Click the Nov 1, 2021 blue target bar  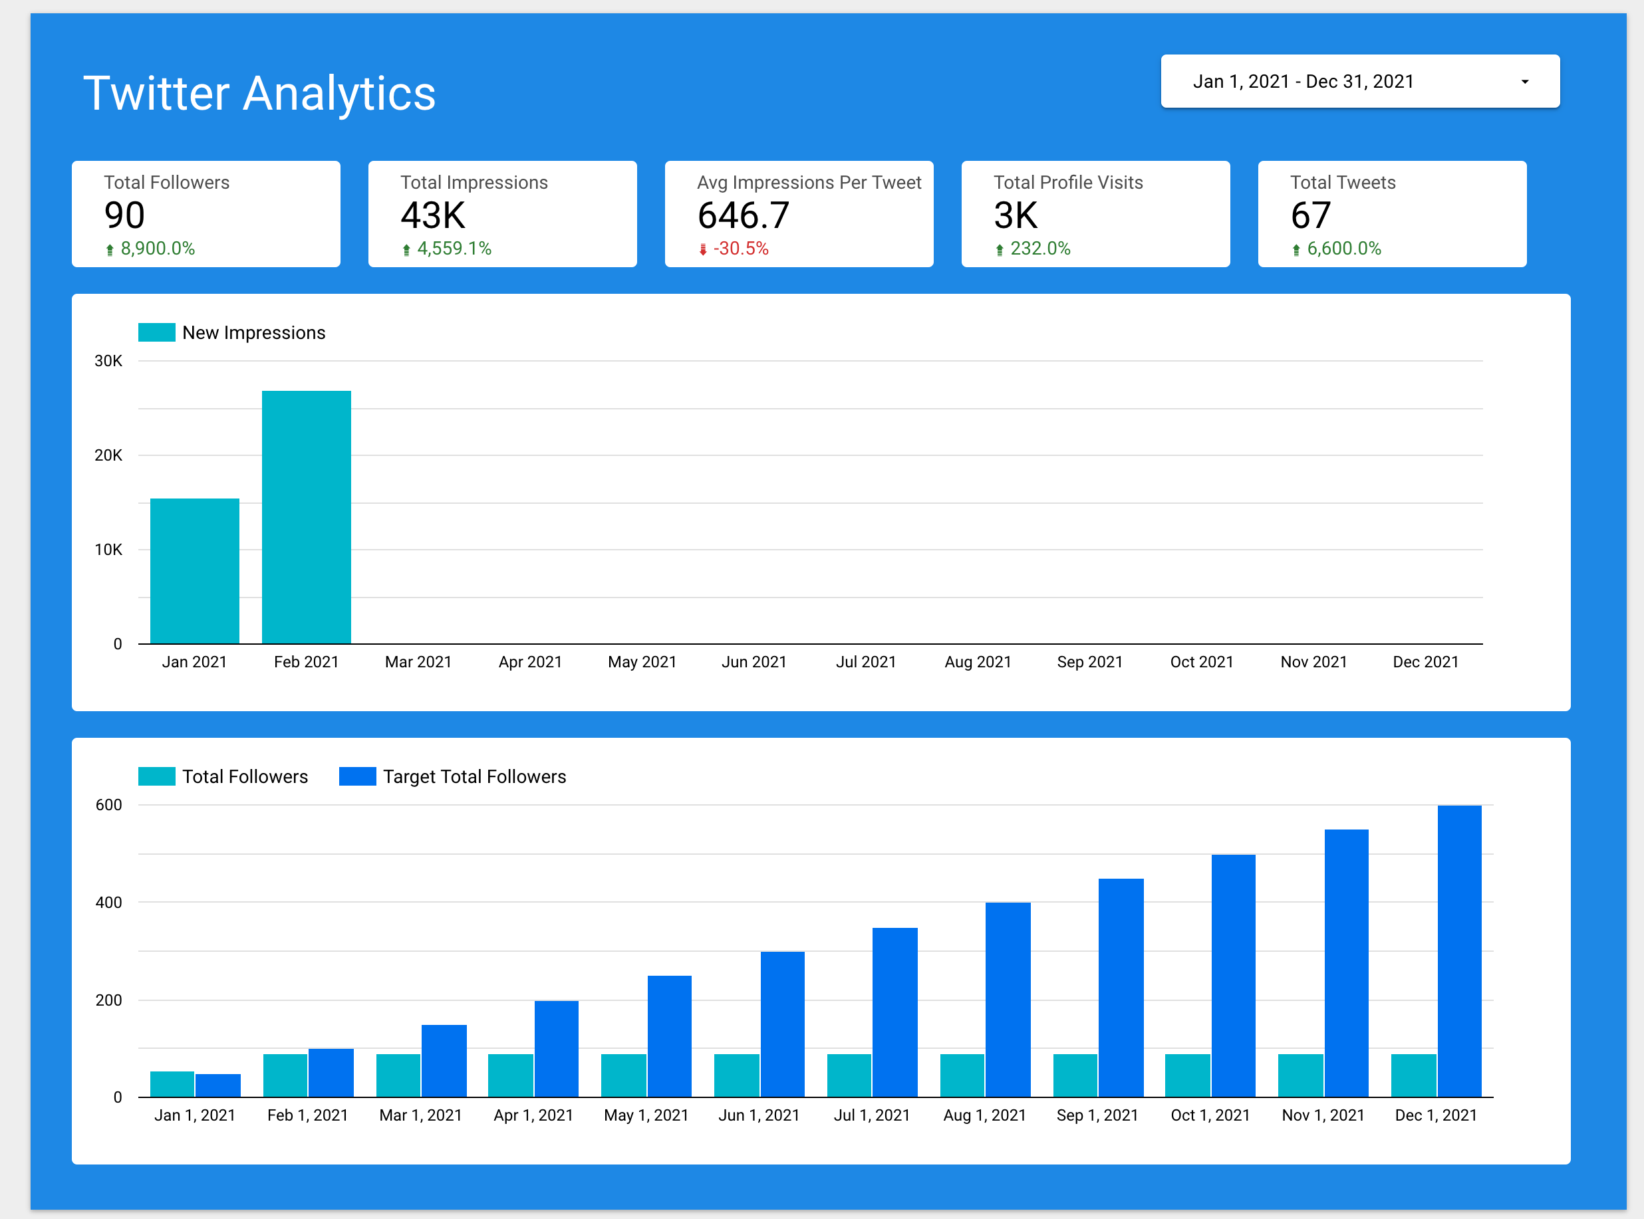click(x=1347, y=963)
